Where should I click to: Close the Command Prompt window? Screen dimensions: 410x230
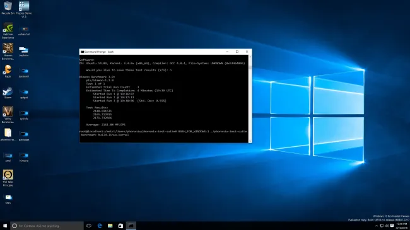(247, 52)
